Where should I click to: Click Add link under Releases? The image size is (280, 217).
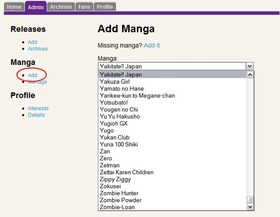pyautogui.click(x=33, y=42)
